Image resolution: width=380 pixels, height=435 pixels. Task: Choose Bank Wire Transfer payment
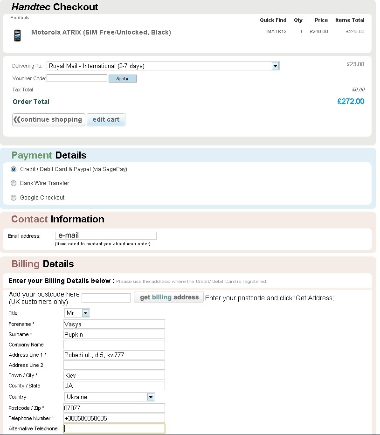coord(14,183)
